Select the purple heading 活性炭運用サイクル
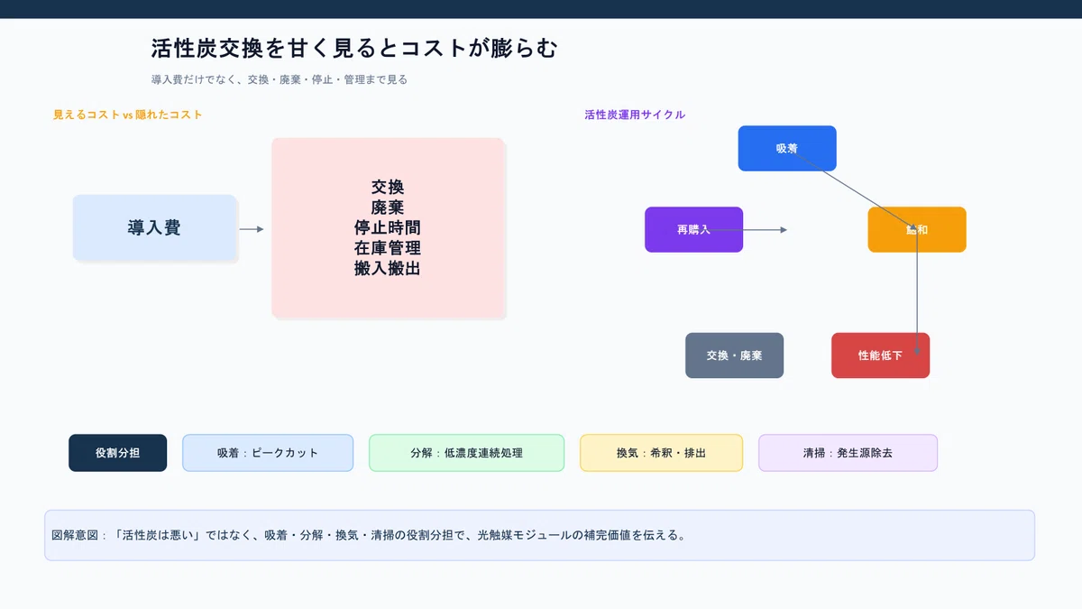 tap(635, 115)
